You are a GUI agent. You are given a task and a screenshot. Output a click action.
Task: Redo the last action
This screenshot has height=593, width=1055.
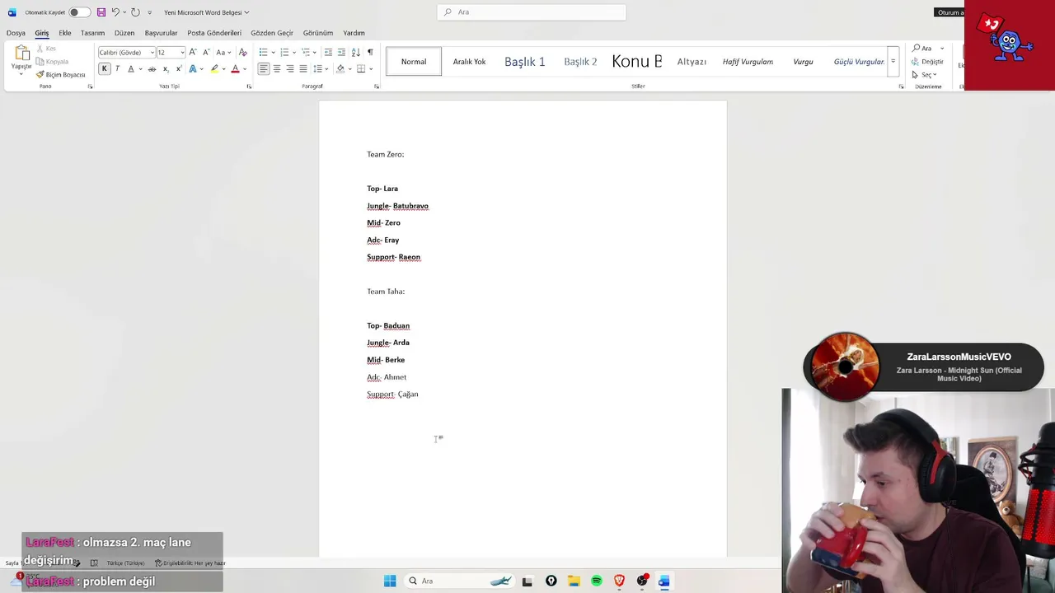coord(135,12)
